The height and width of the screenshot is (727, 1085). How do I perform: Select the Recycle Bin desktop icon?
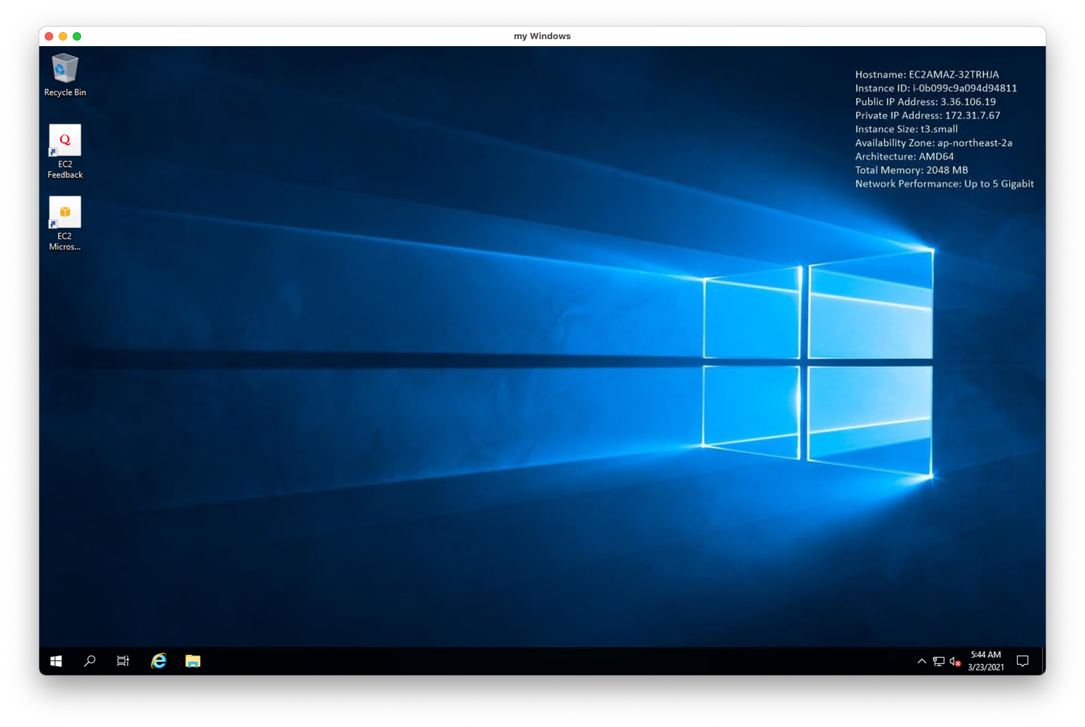(65, 75)
